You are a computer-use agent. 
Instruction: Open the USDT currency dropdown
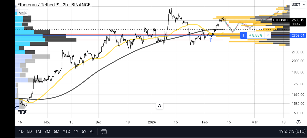(x=298, y=4)
